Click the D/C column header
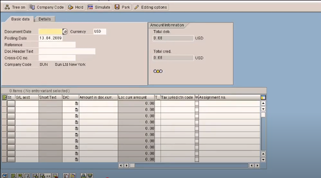Image resolution: width=321 pixels, height=178 pixels. pos(71,97)
